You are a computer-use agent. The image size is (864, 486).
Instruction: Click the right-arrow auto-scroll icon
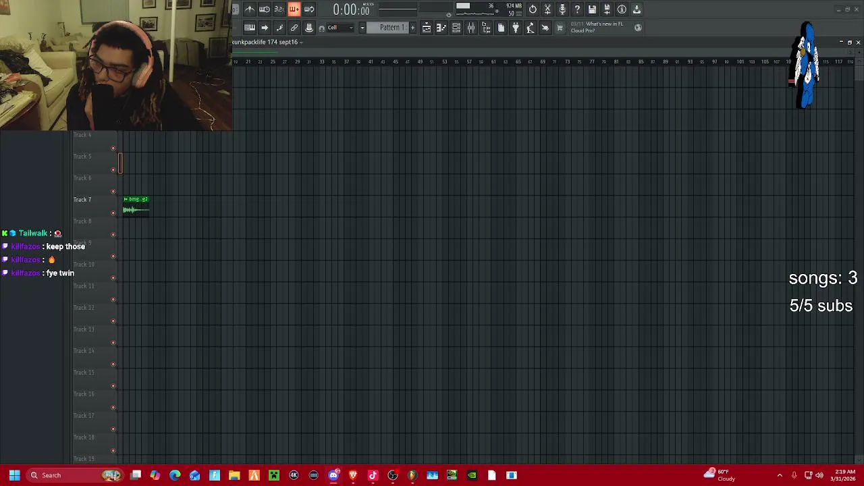click(265, 28)
